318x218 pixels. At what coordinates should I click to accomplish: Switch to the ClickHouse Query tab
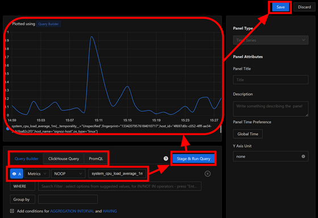[64, 158]
